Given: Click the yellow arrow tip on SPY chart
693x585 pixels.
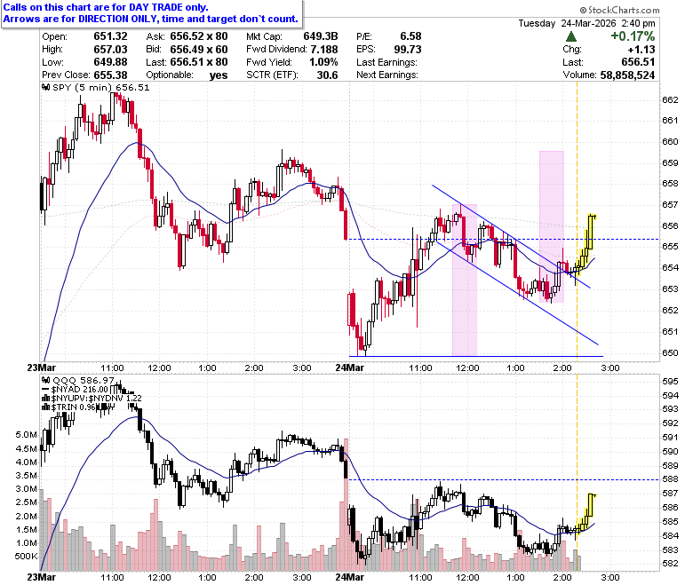Looking at the screenshot, I should 593,217.
